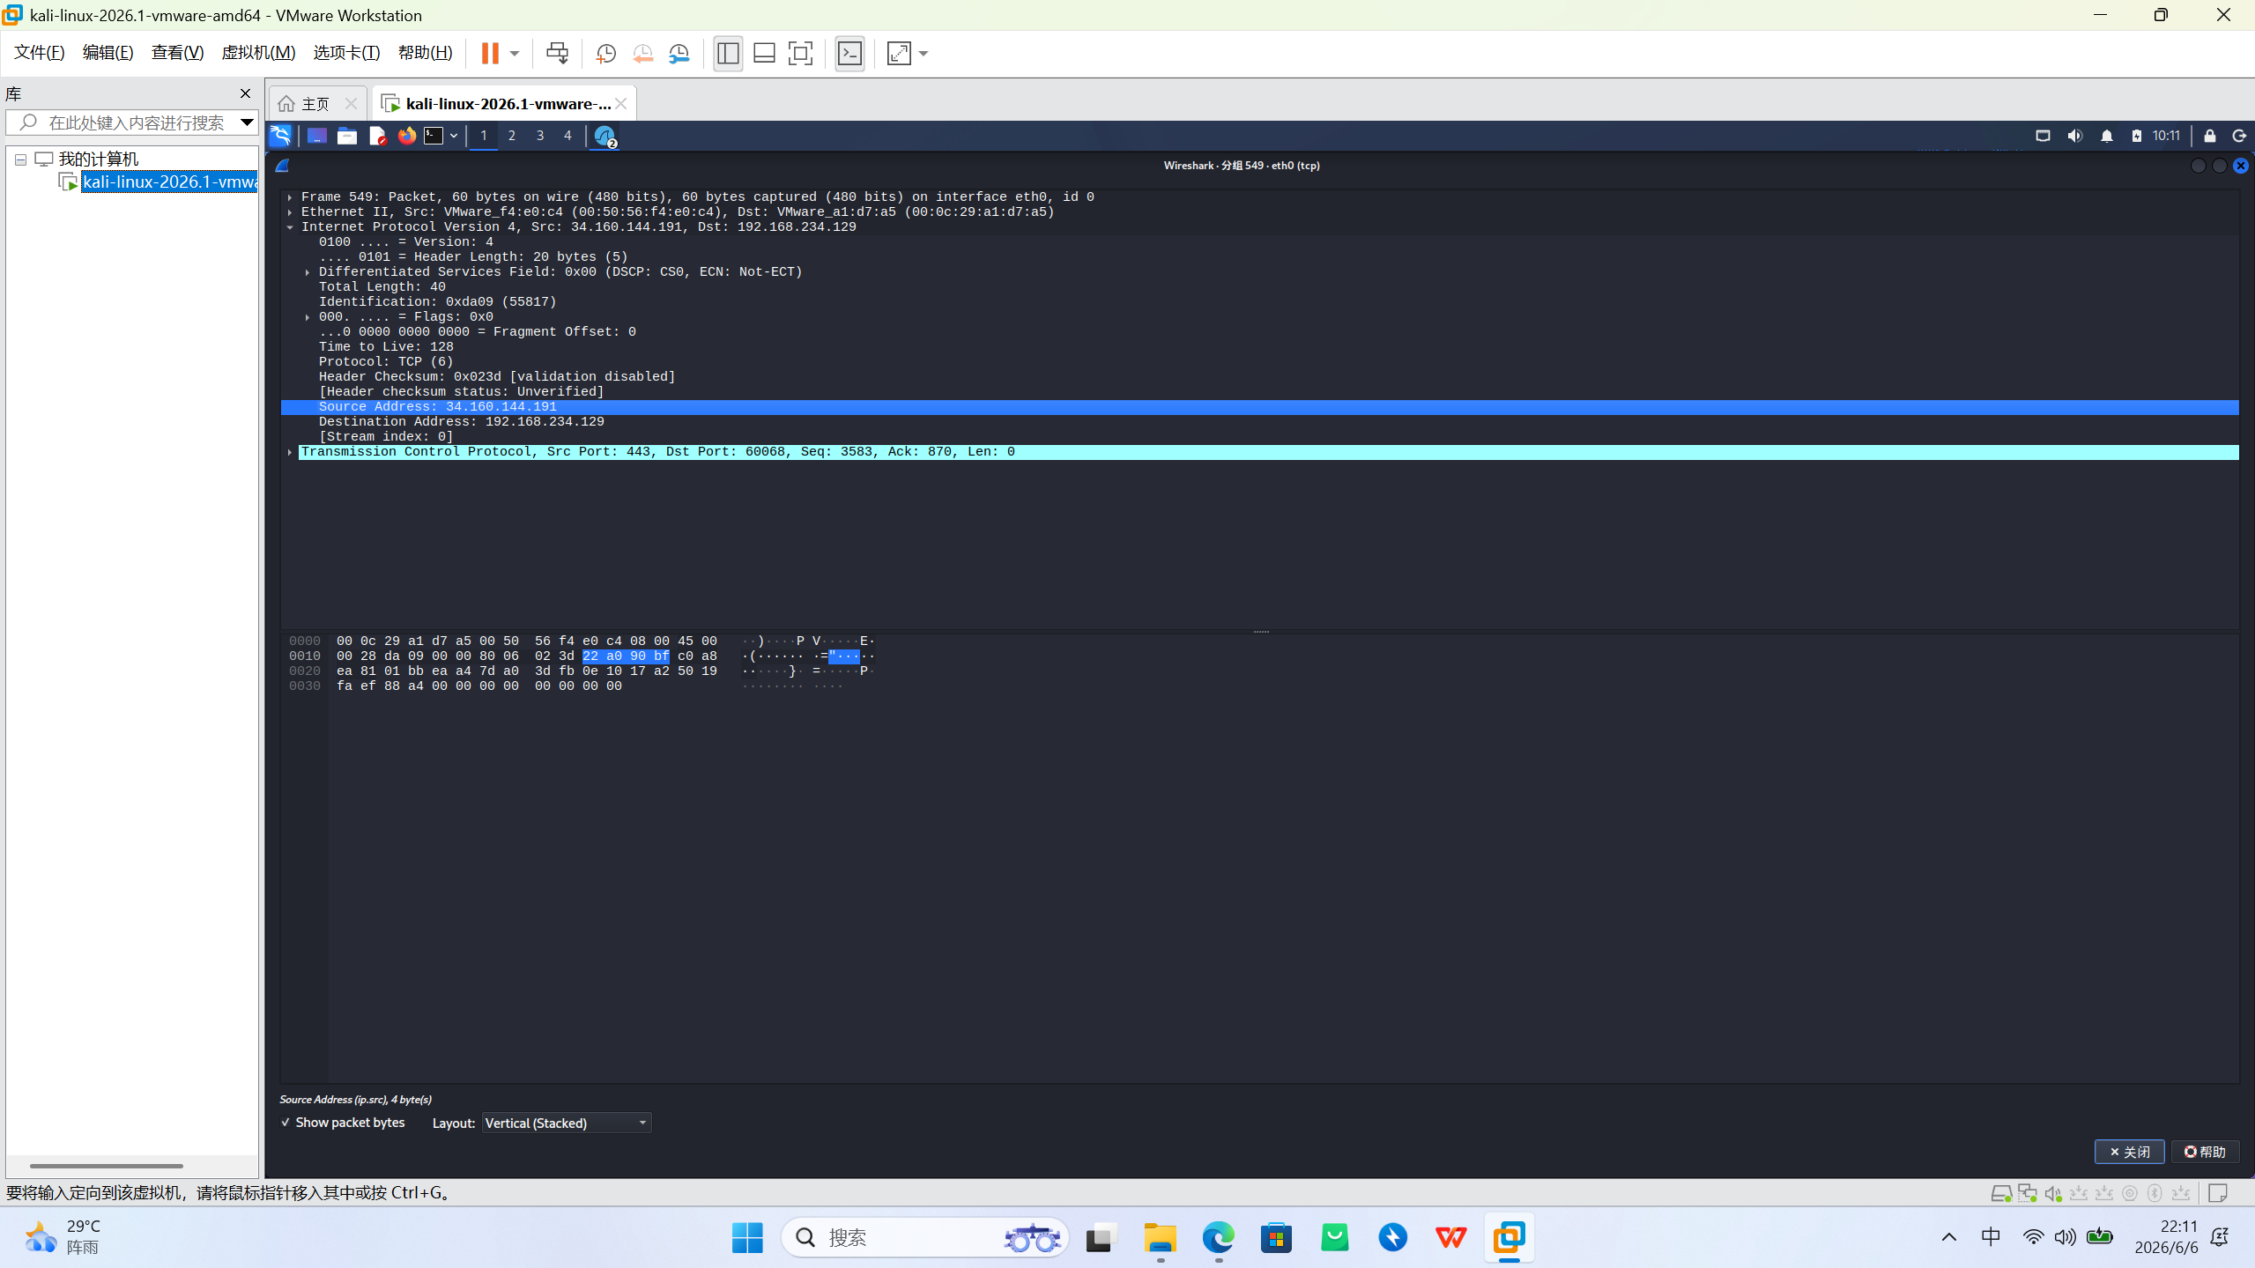This screenshot has height=1268, width=2255.
Task: Toggle the VMware thumbnail bar view
Action: point(764,53)
